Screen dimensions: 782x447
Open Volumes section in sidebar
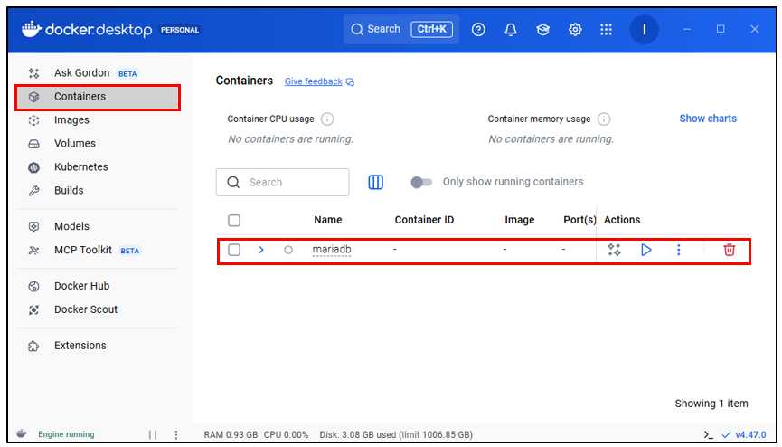tap(74, 143)
